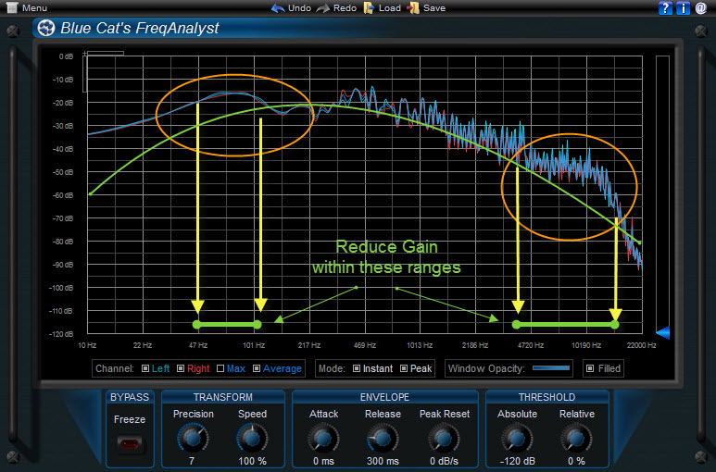Screen dimensions: 716x472
Task: Adjust the Window Opacity slider
Action: coord(551,368)
